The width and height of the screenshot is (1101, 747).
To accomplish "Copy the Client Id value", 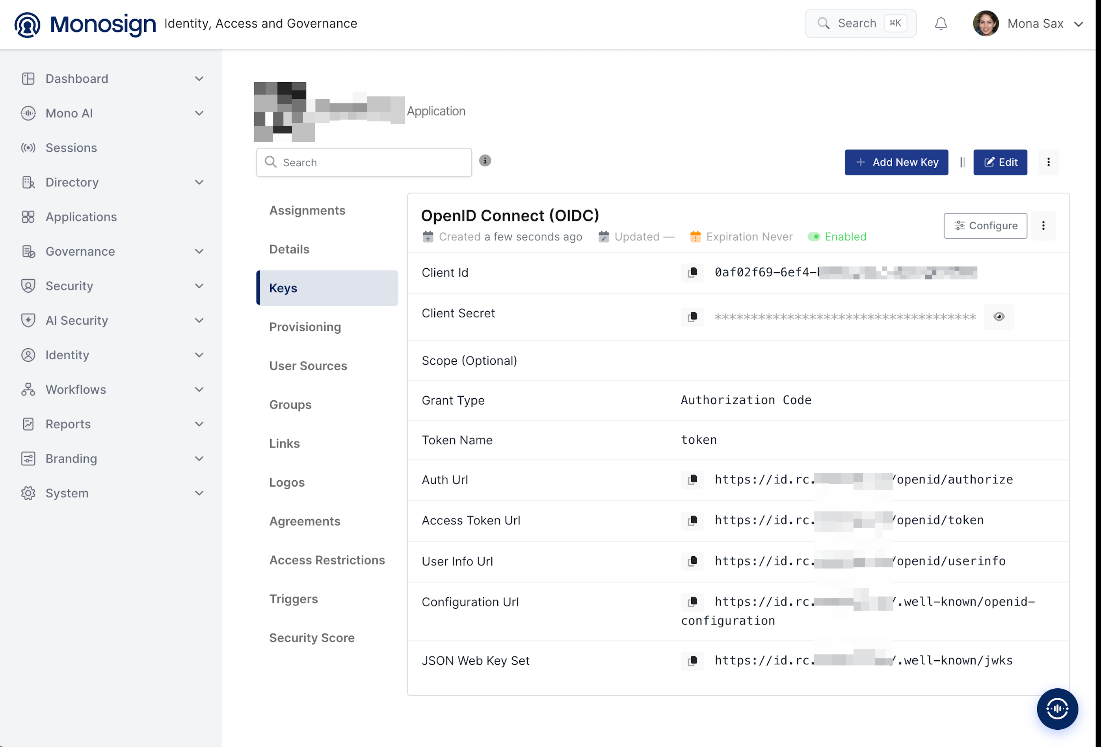I will tap(692, 272).
